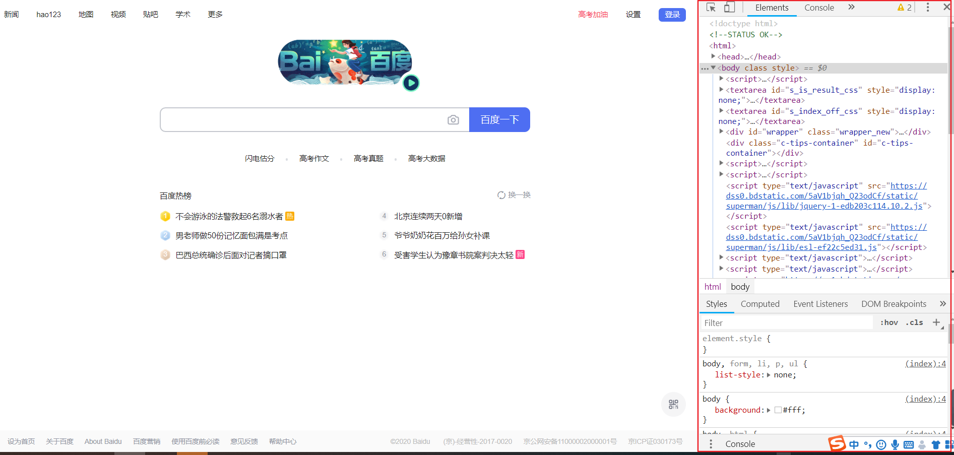Open the 闪电估分 link

point(260,158)
